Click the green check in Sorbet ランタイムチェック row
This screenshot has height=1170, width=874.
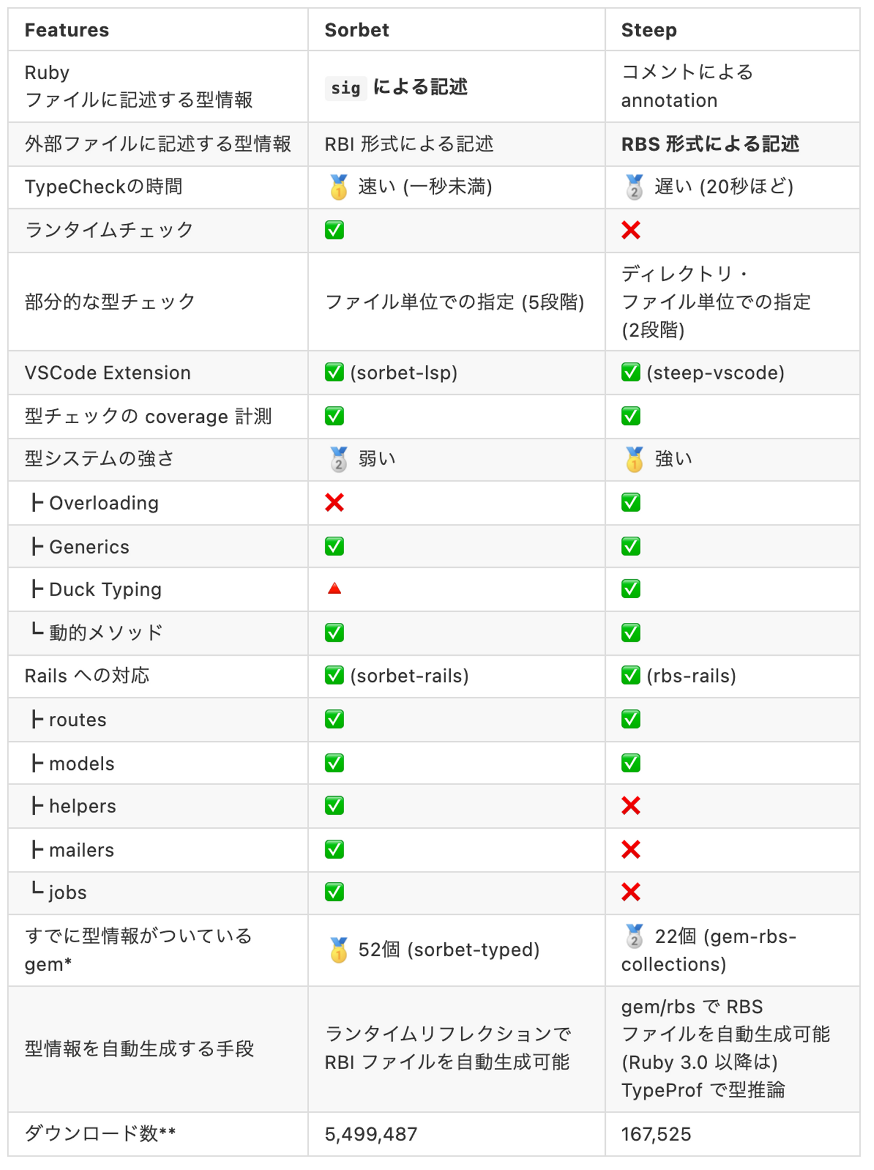[x=334, y=230]
